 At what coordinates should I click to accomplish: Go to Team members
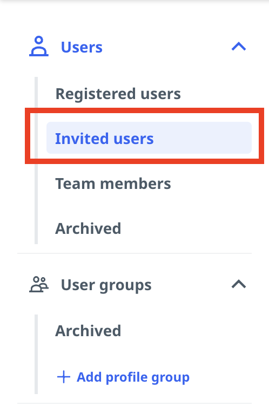pyautogui.click(x=113, y=184)
